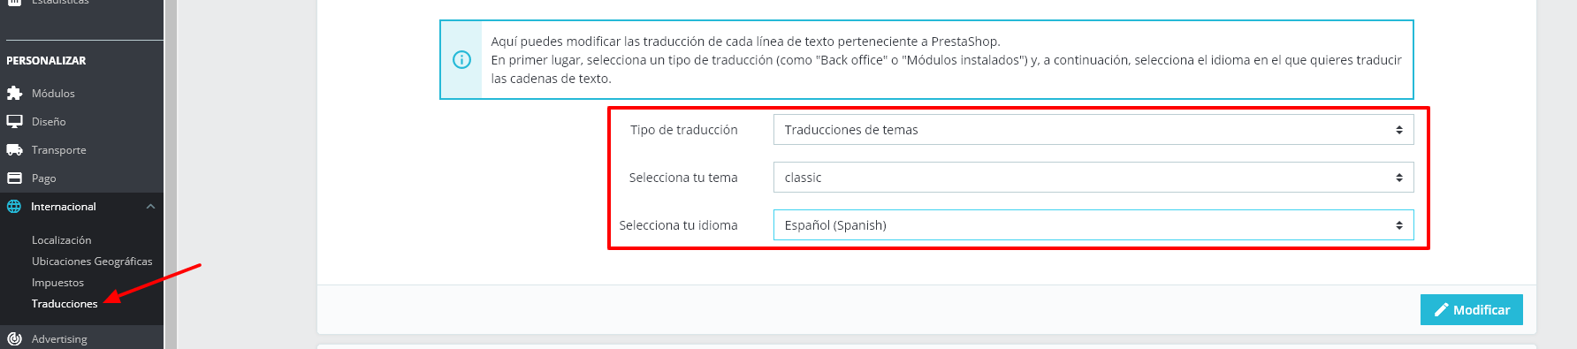Click the Modificar button
The height and width of the screenshot is (349, 1577).
(x=1472, y=310)
